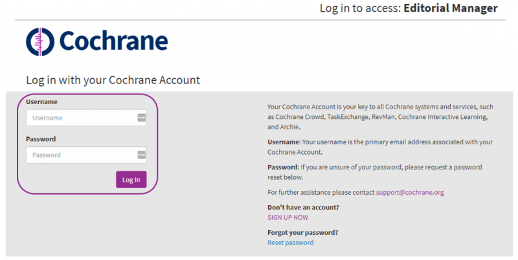The width and height of the screenshot is (518, 260).
Task: Click the Cochrane wordmark text
Action: (113, 41)
